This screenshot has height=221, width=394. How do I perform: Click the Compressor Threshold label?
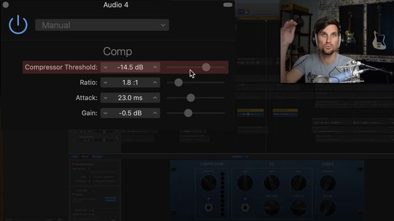pos(61,67)
